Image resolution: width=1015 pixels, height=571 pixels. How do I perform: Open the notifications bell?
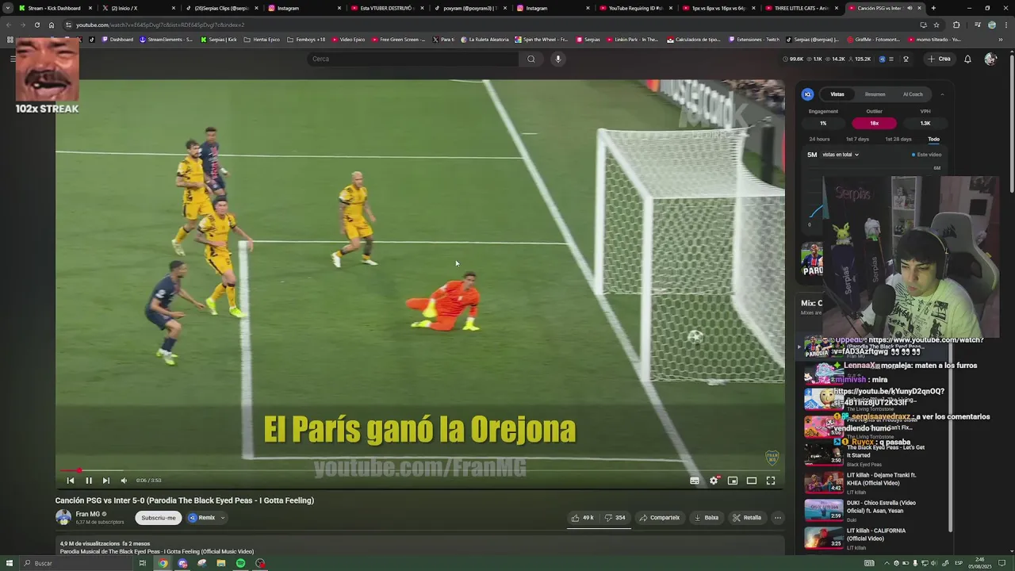(x=967, y=59)
